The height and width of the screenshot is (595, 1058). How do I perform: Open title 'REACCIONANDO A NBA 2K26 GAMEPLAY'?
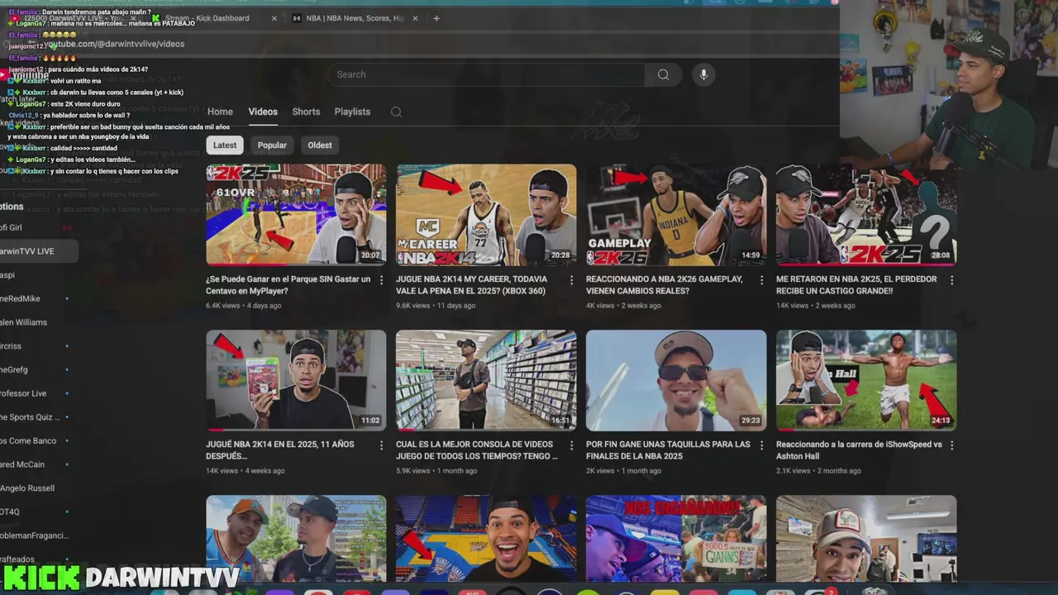pyautogui.click(x=665, y=285)
